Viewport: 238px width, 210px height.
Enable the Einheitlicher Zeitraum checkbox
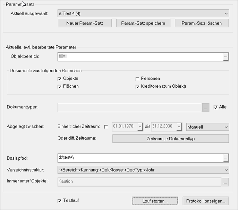click(x=106, y=127)
